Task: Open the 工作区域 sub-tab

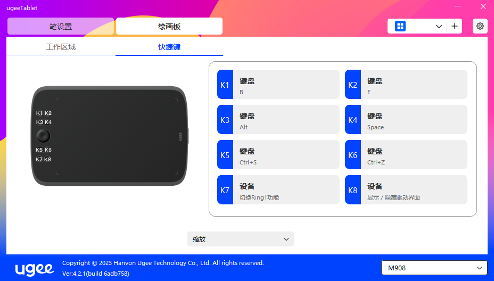Action: click(61, 47)
